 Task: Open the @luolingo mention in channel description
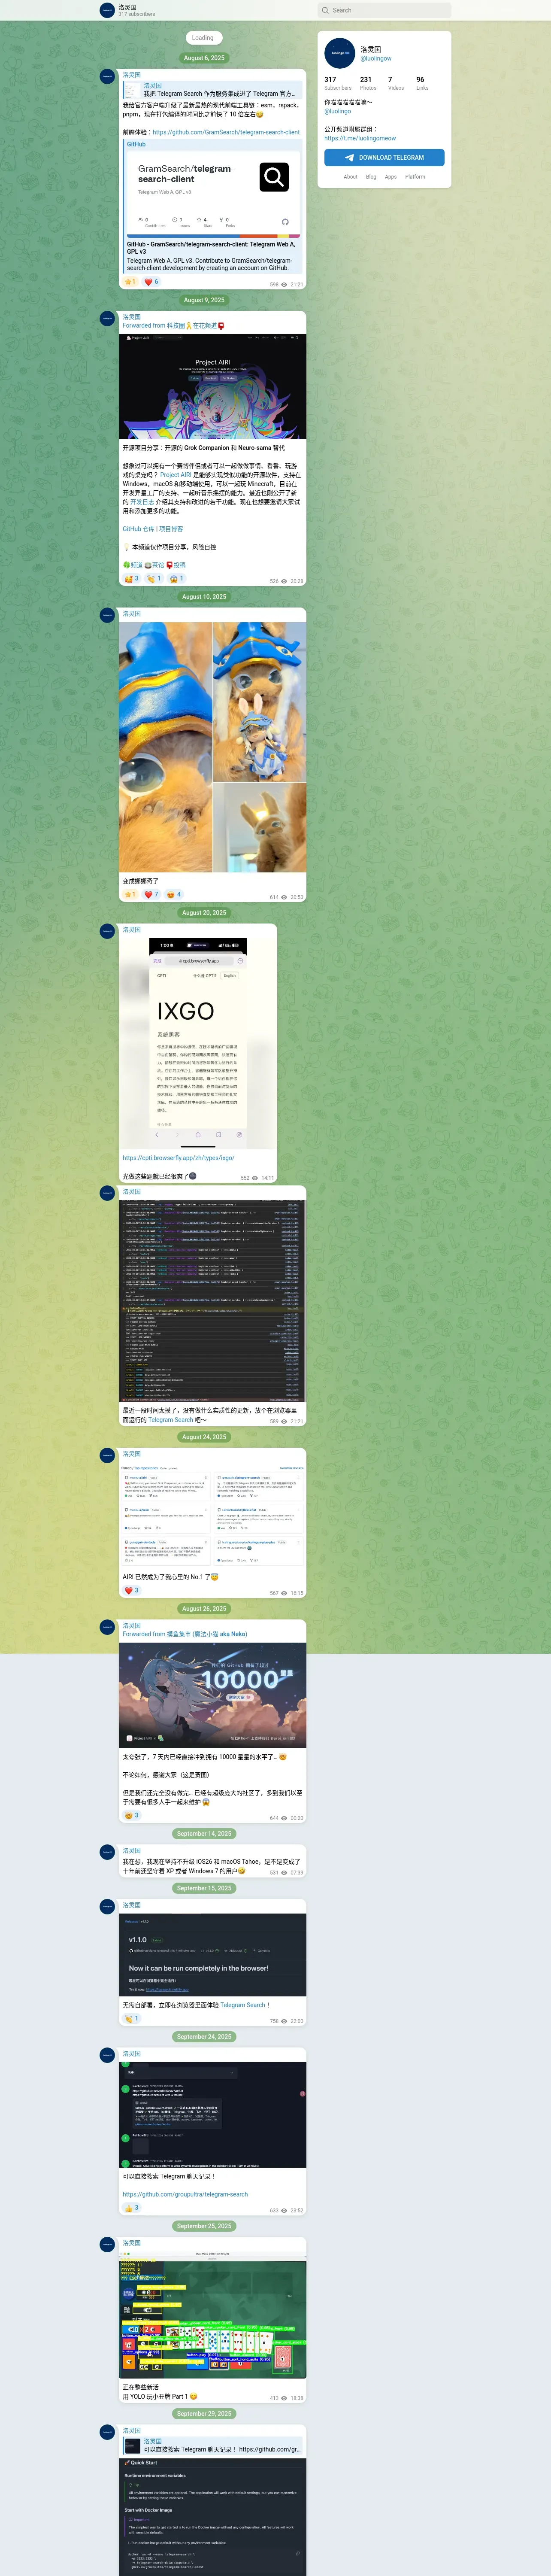tap(338, 111)
